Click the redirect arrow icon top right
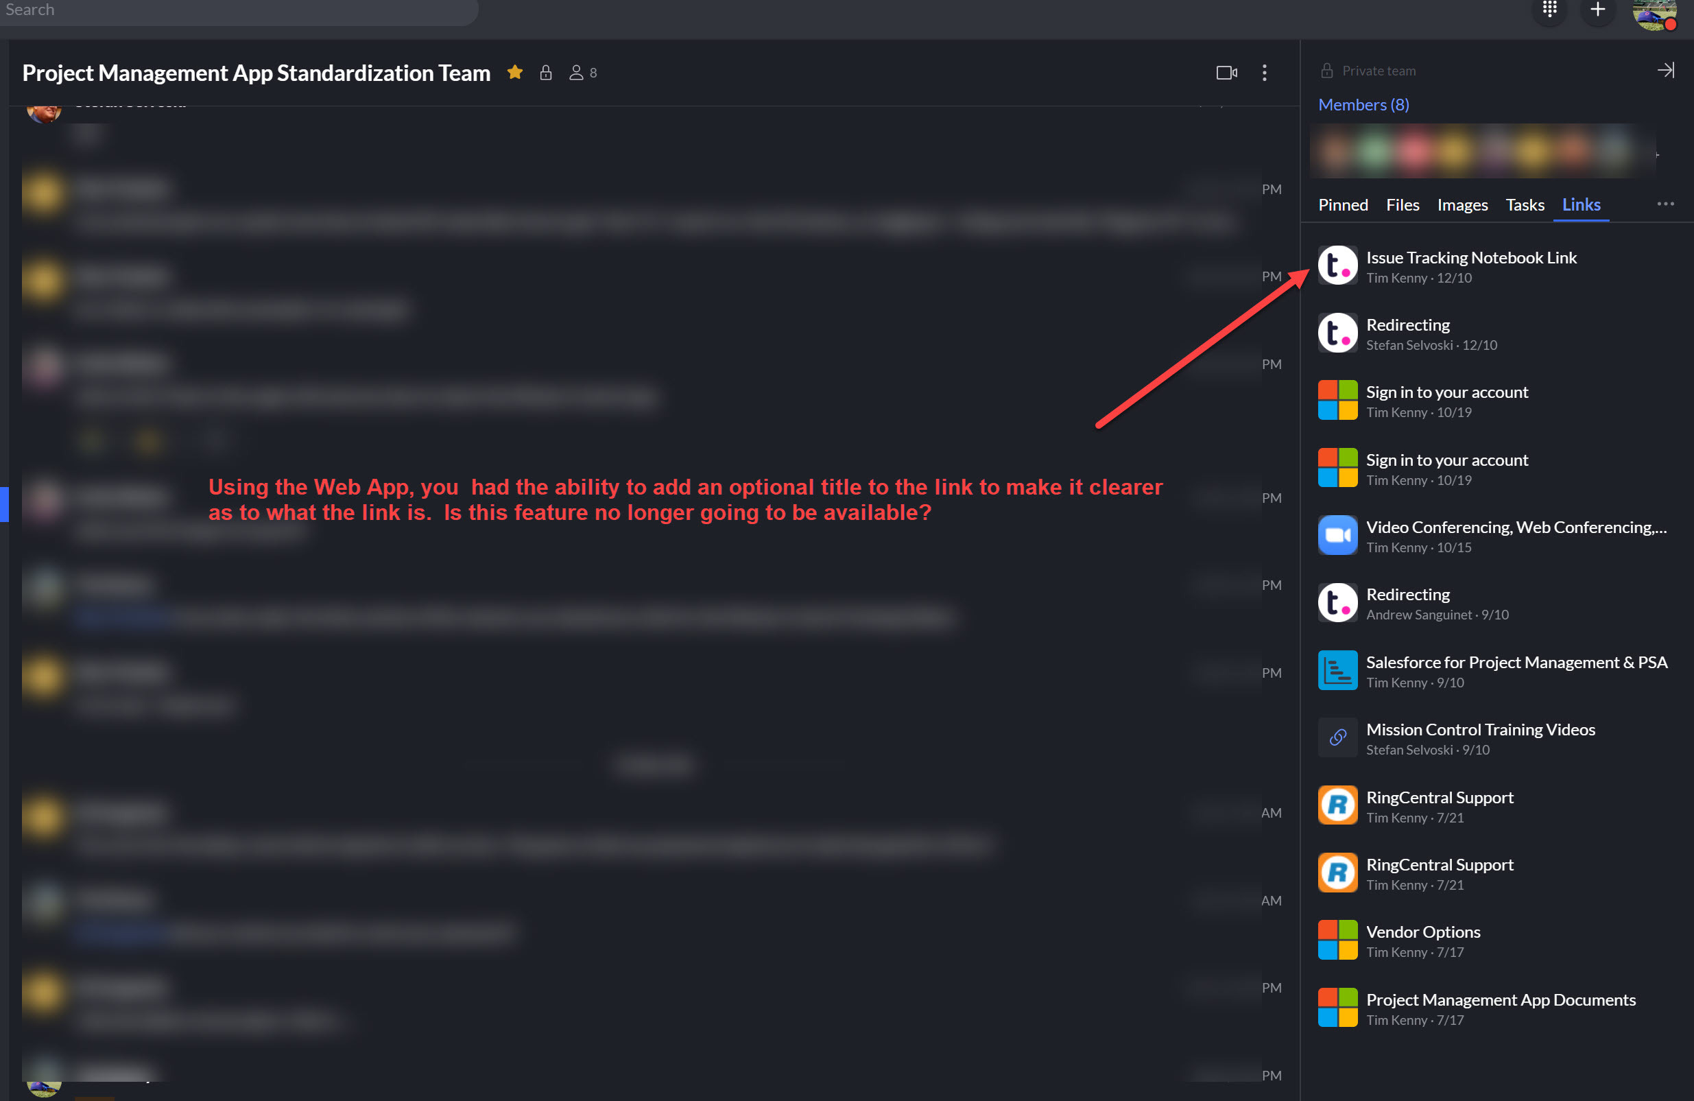Viewport: 1694px width, 1101px height. click(x=1667, y=71)
